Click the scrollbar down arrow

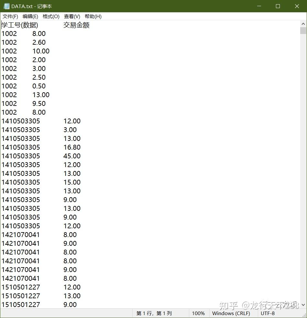tap(303, 305)
